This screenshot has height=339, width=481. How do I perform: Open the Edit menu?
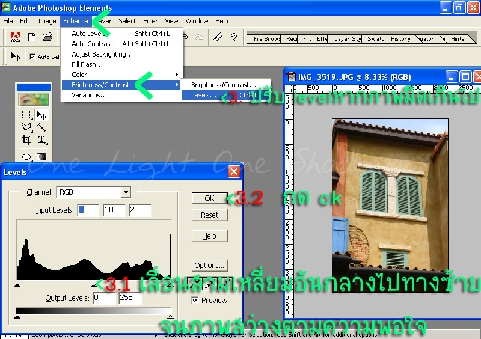coord(25,21)
